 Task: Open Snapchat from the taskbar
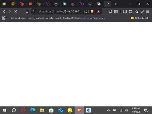pos(70,110)
